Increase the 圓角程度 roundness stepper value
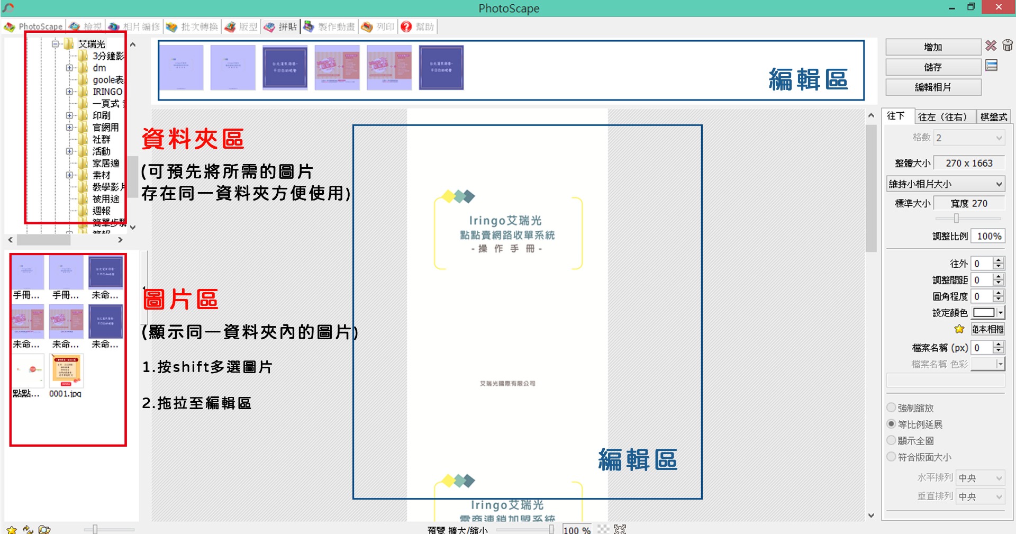Screen dimensions: 1016x534 [999, 293]
